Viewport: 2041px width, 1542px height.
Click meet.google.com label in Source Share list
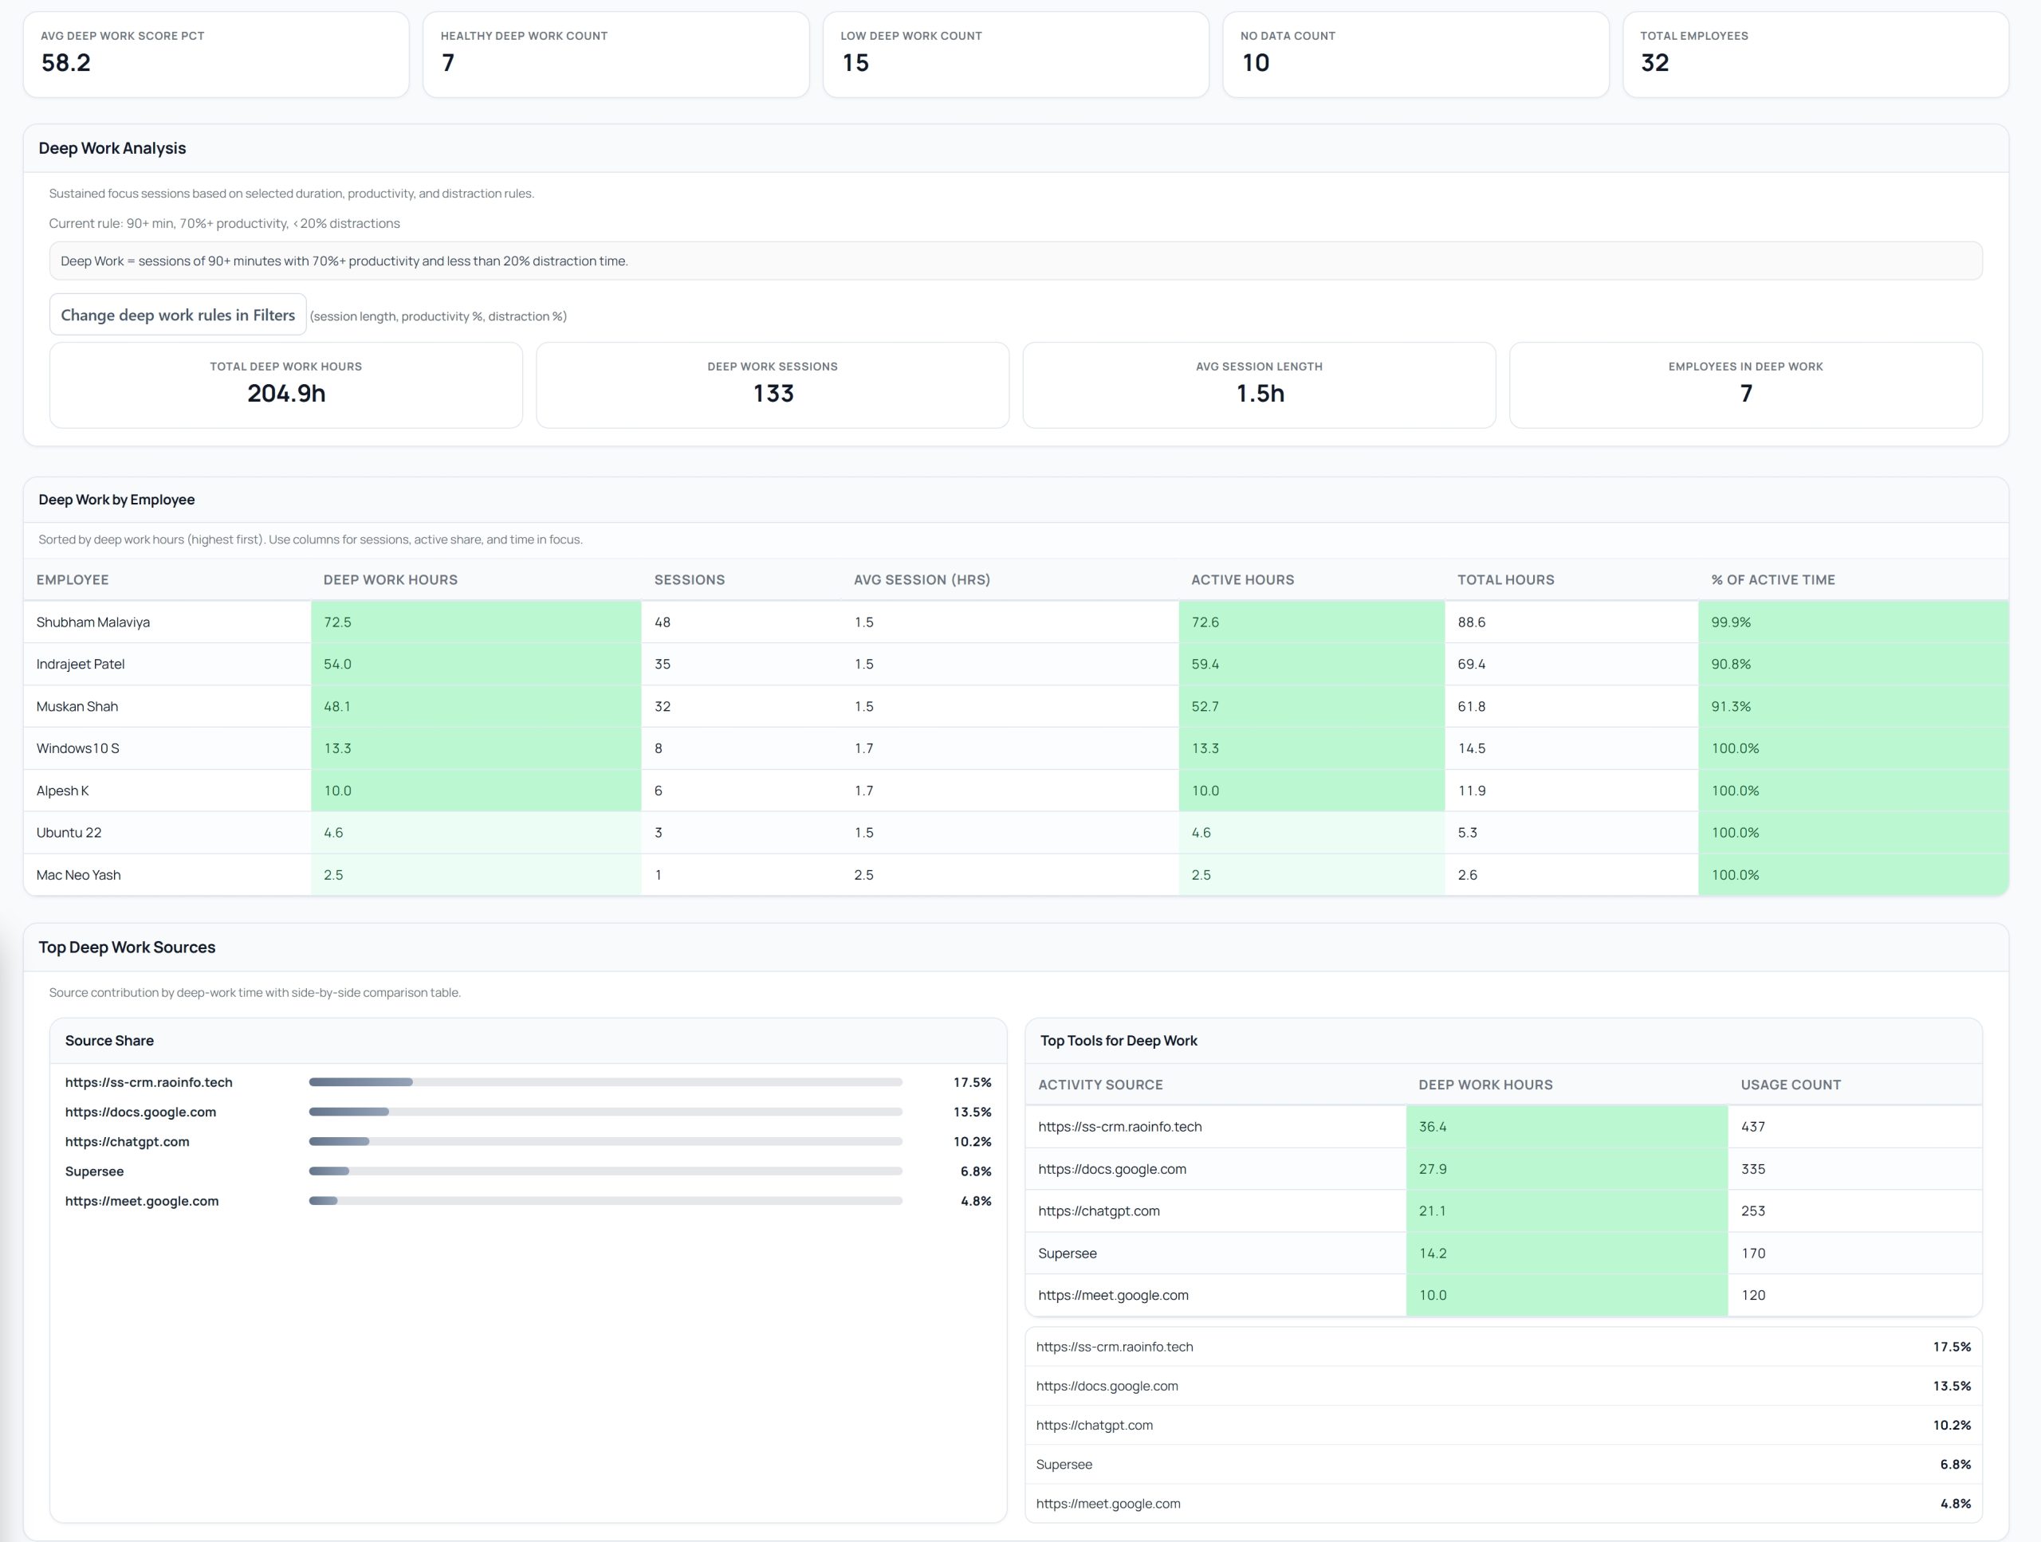coord(142,1201)
